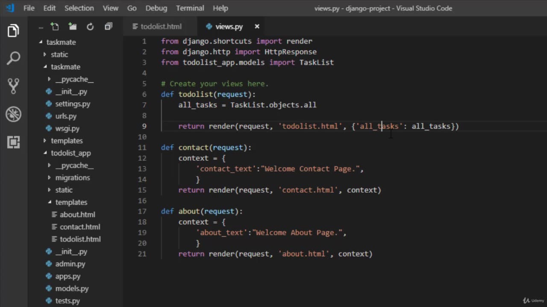Click Python file icon beside settings.py
This screenshot has width=547, height=307.
click(x=48, y=104)
